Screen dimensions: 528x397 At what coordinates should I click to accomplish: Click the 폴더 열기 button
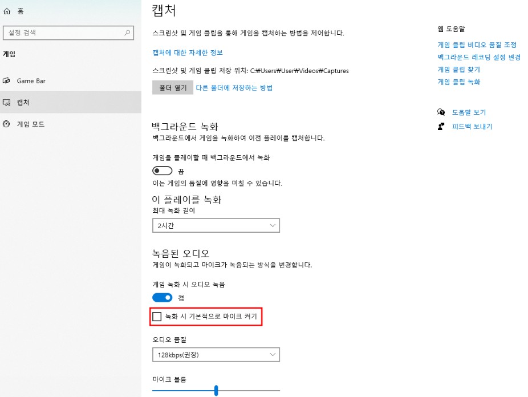[172, 88]
